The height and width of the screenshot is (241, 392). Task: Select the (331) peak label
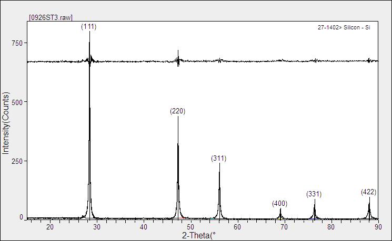coord(314,194)
